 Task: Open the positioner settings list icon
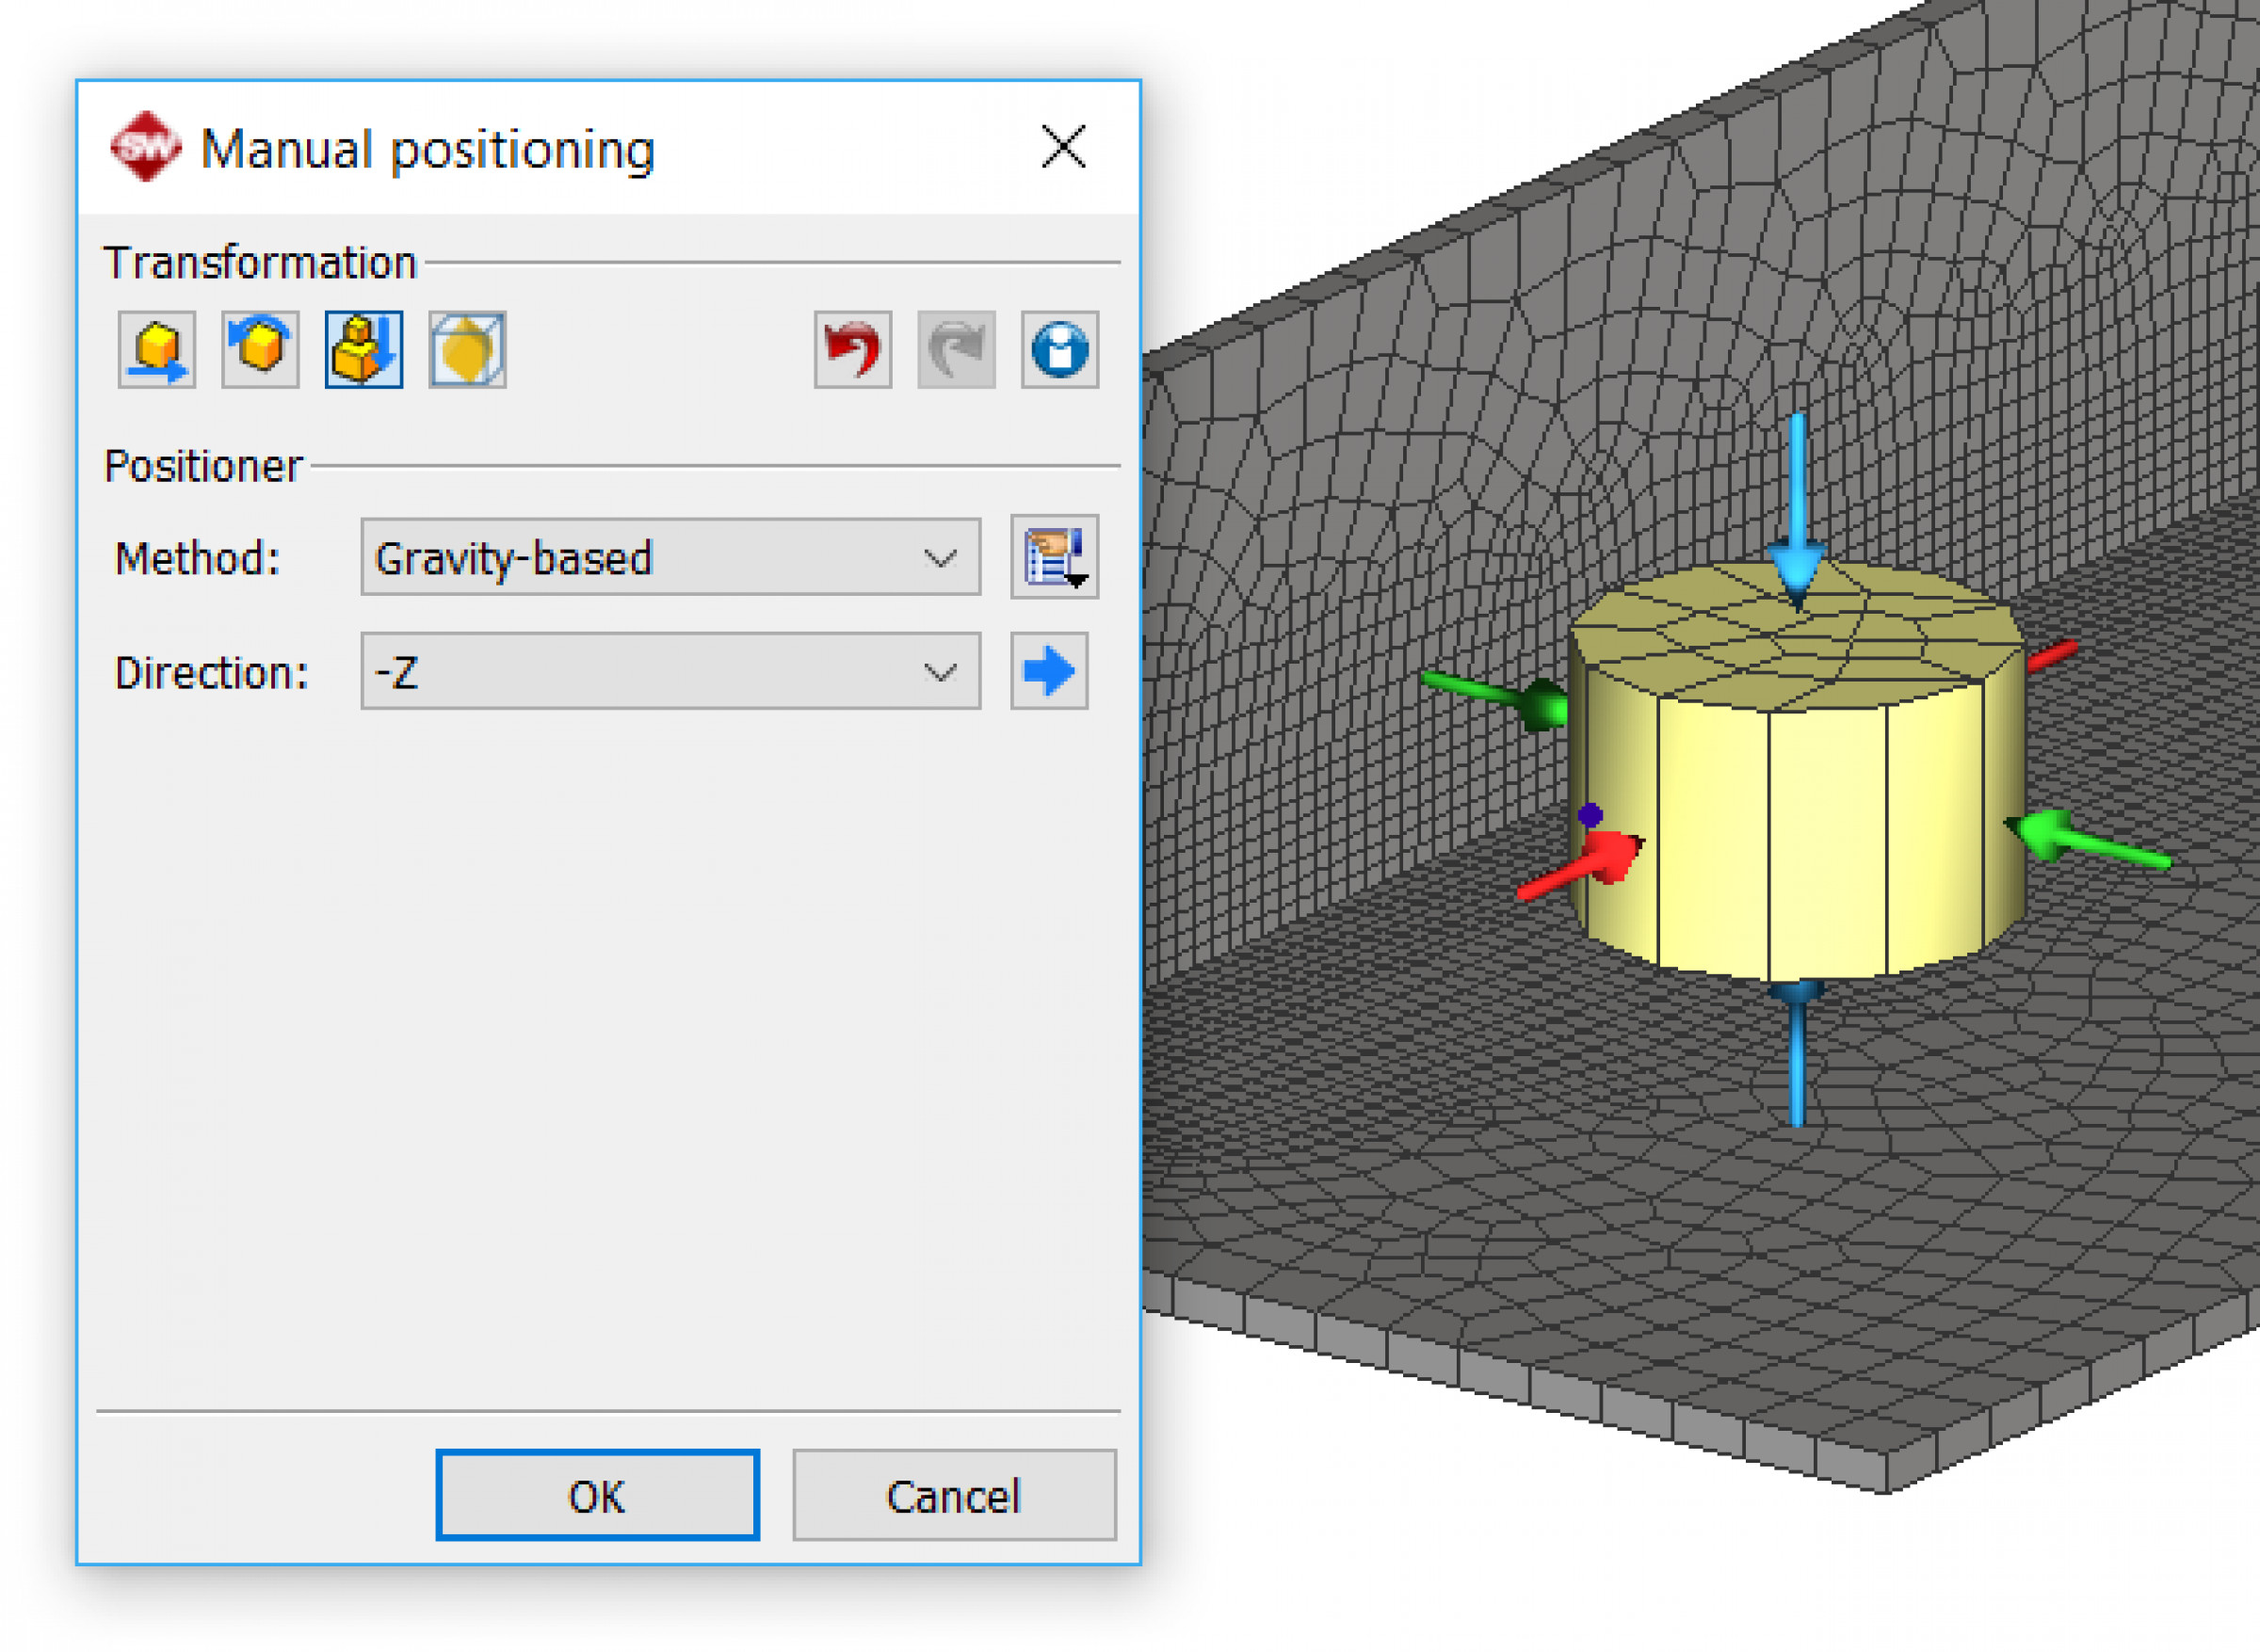point(1055,557)
